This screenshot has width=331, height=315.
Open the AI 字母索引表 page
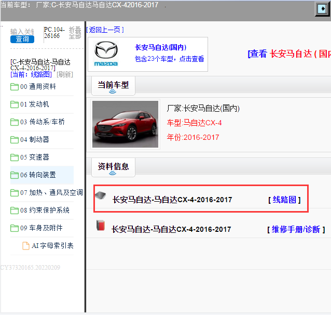coord(52,246)
